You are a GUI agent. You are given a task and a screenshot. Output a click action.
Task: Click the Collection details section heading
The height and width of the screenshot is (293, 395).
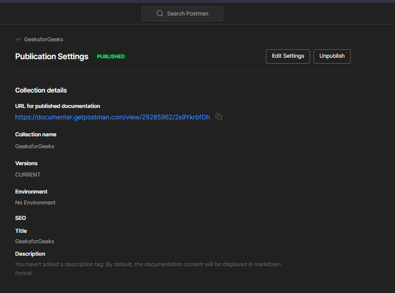point(41,90)
